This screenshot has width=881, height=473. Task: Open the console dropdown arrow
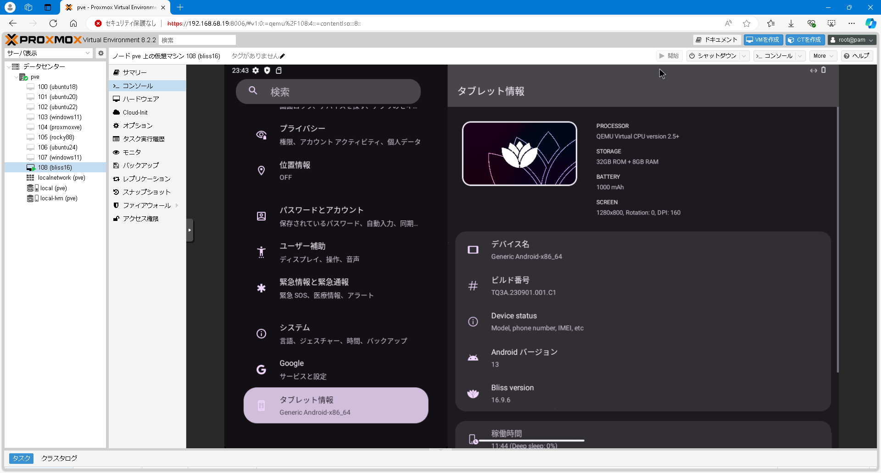click(x=800, y=56)
